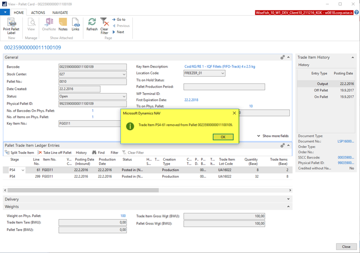Screen dimensions: 360x253
Task: Open the Stock Center dropdown
Action: click(x=124, y=74)
